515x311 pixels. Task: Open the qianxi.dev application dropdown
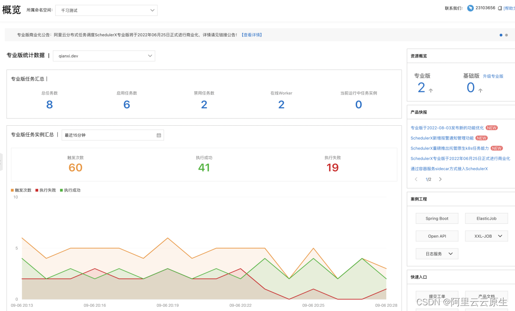coord(104,56)
